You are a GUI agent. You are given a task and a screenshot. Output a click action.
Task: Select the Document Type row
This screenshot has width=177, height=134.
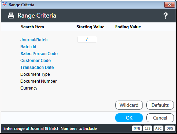point(35,74)
